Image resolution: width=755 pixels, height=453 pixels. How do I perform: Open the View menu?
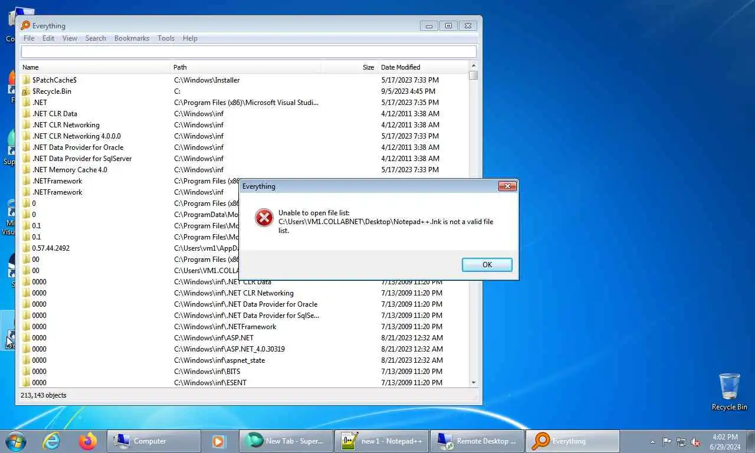click(x=70, y=38)
